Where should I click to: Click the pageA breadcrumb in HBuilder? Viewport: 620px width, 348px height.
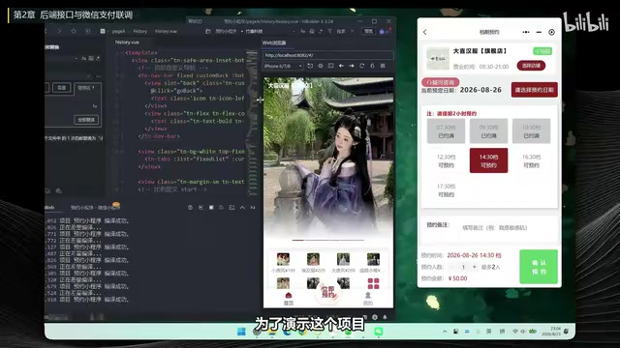tap(118, 31)
